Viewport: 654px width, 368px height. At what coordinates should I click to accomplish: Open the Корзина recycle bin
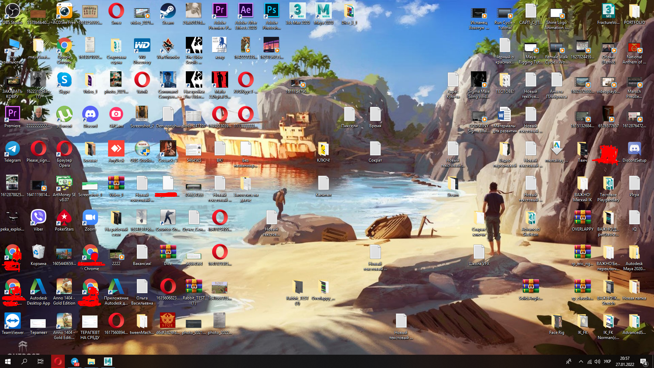click(x=38, y=255)
